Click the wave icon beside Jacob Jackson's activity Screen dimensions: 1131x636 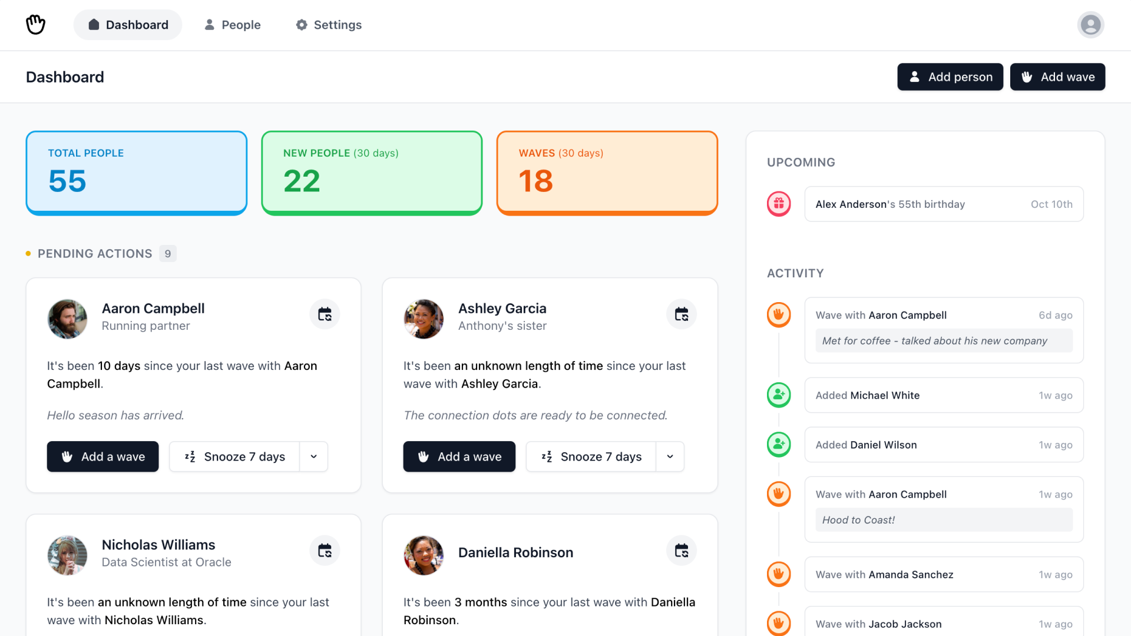coord(779,623)
